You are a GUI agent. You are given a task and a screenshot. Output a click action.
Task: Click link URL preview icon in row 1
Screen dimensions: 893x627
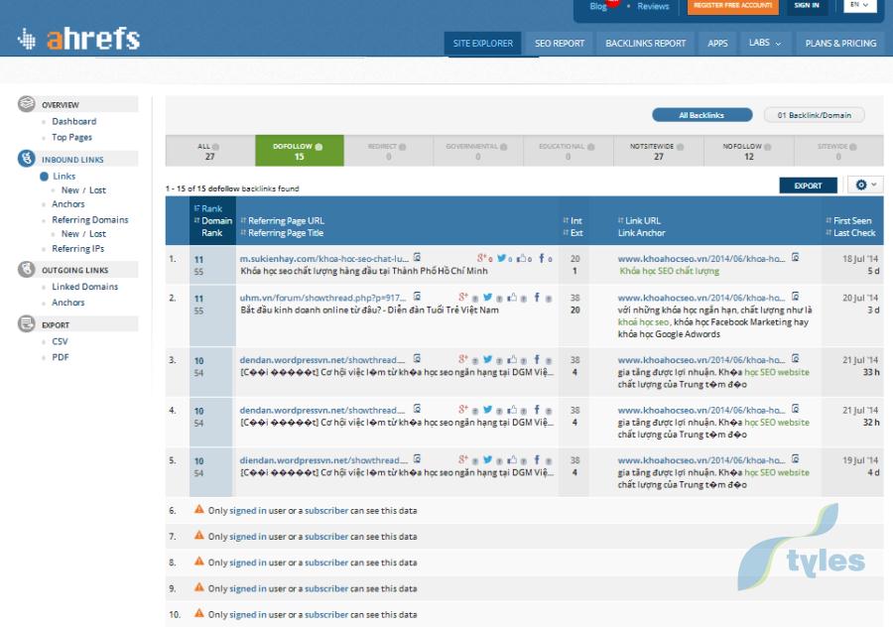click(796, 257)
